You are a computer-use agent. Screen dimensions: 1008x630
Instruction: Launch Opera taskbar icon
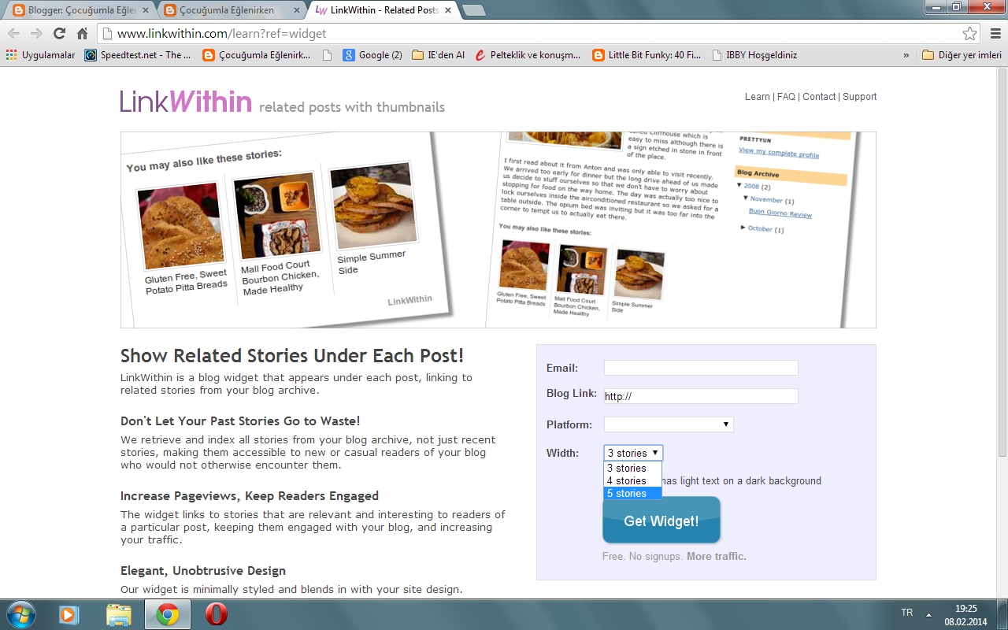pos(217,614)
